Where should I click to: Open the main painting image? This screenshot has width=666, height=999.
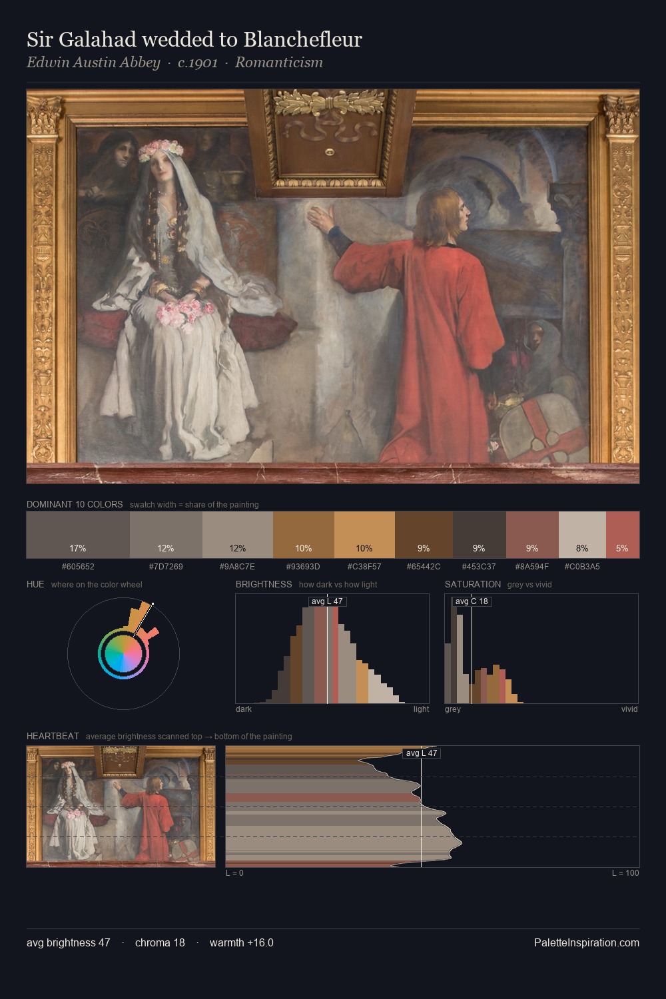pyautogui.click(x=333, y=286)
